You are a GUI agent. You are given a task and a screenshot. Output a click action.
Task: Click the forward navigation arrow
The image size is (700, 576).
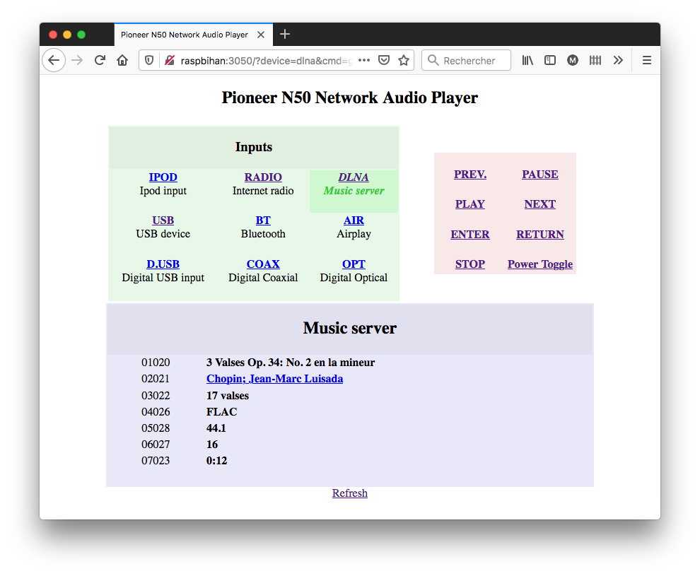tap(77, 60)
